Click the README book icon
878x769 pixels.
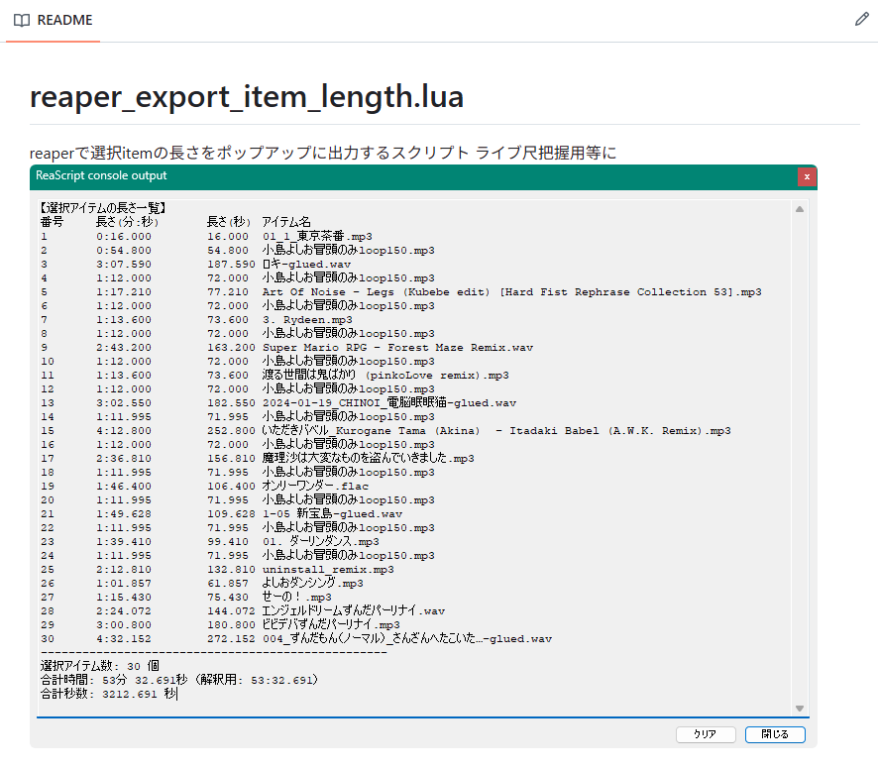click(x=22, y=20)
